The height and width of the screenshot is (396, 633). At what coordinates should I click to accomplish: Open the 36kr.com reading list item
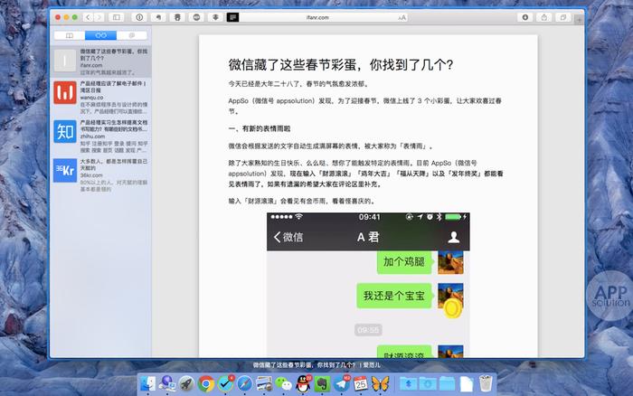coord(101,174)
